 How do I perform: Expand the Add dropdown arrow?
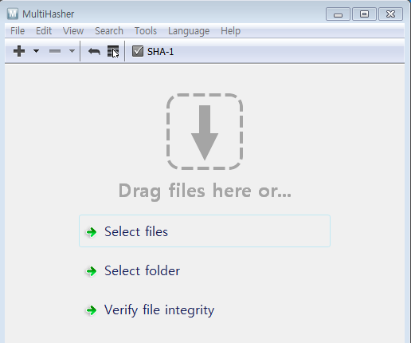[x=37, y=51]
